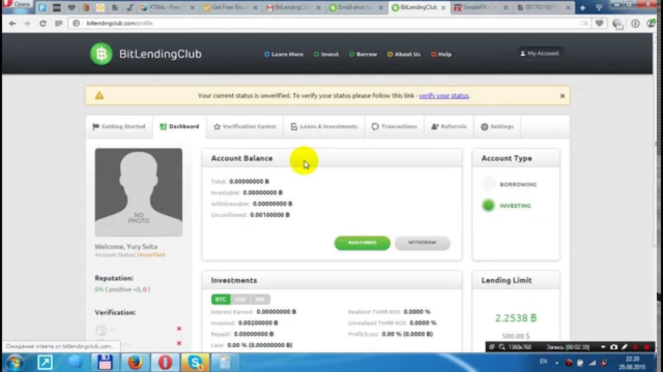Open the Referrals tab
This screenshot has height=372, width=663.
[449, 127]
